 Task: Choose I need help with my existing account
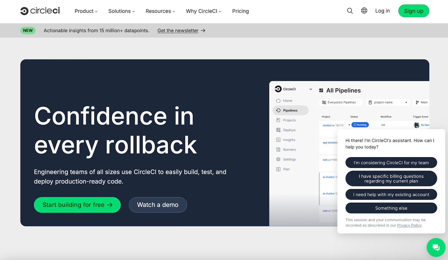point(391,195)
